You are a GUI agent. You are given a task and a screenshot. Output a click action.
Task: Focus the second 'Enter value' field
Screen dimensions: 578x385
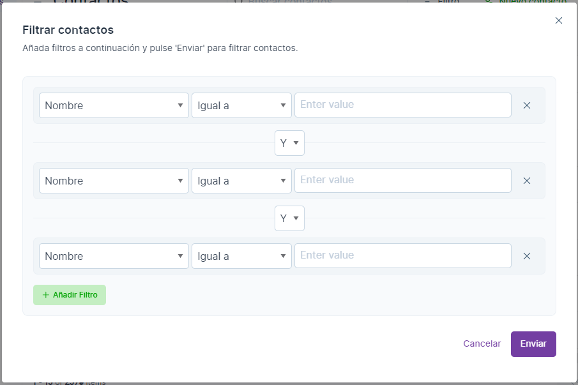coord(402,181)
